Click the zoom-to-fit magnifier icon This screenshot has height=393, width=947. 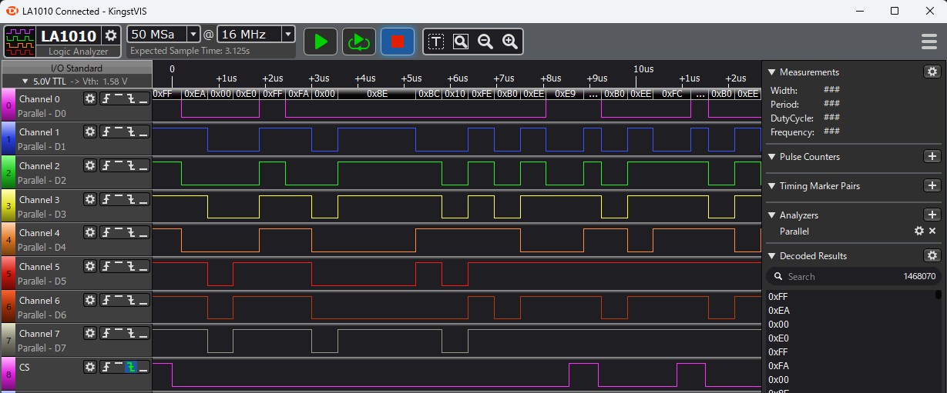pos(461,42)
